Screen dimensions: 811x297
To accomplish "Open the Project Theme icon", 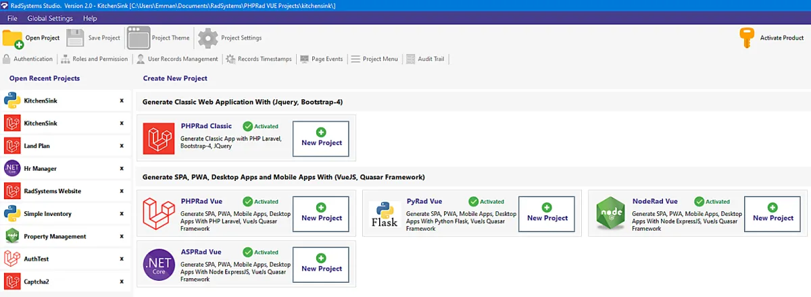I will (x=138, y=38).
